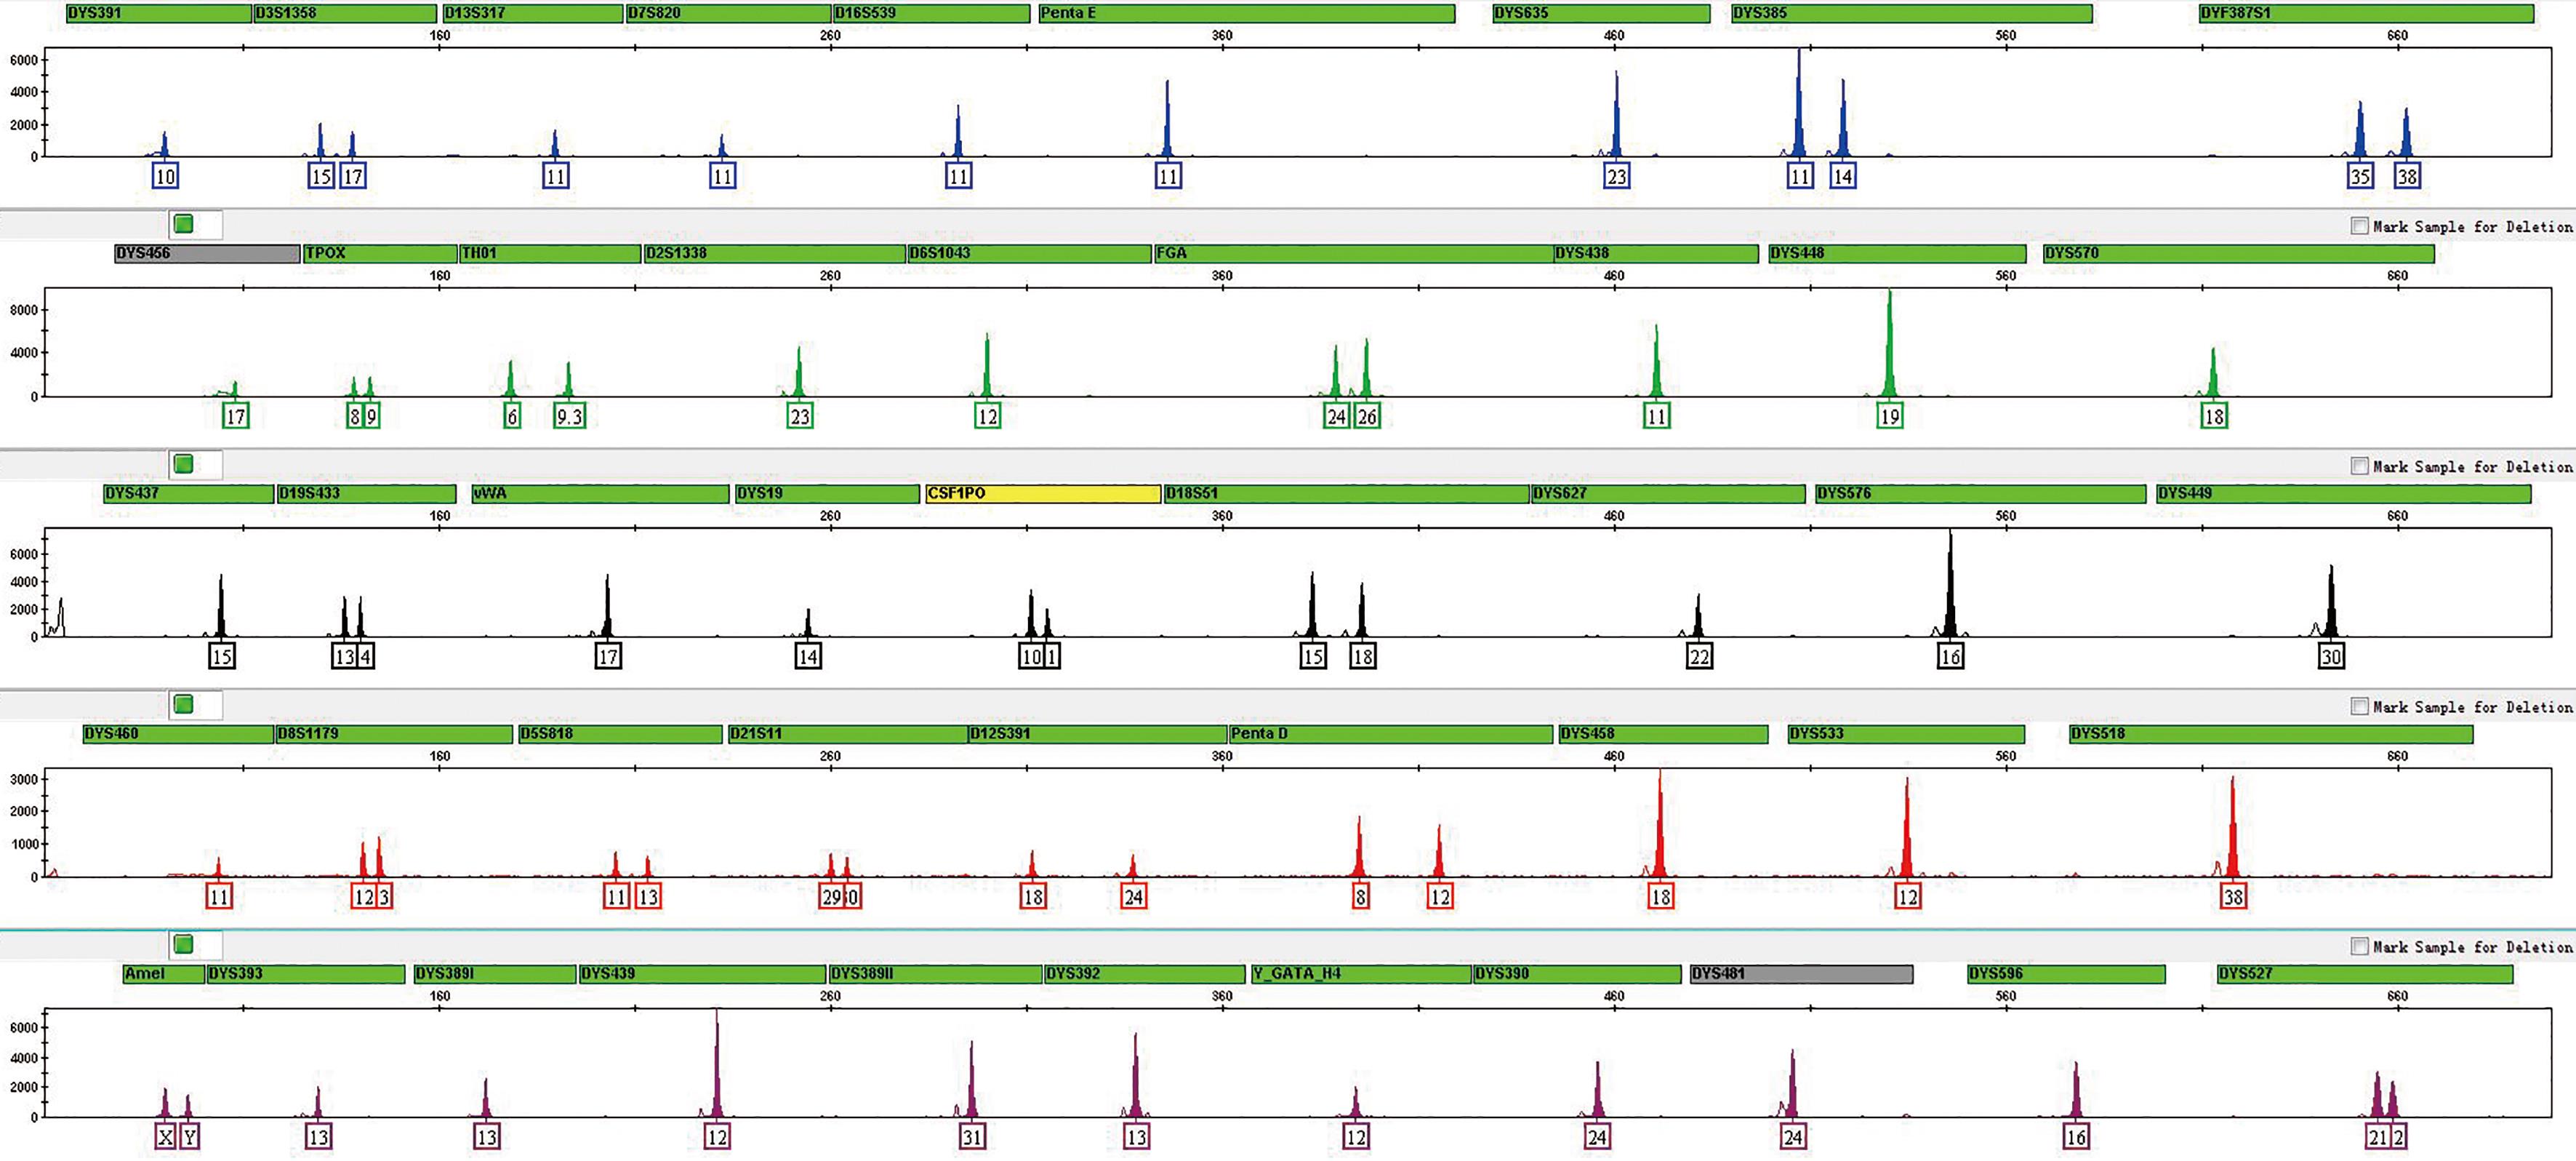Toggle Mark Sample for Deletion above DYS527 row
2576x1161 pixels.
(2359, 947)
